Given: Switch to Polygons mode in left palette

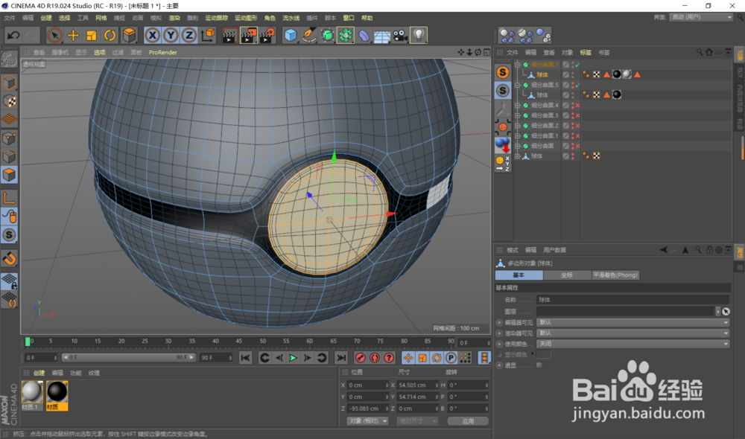Looking at the screenshot, I should pyautogui.click(x=9, y=175).
